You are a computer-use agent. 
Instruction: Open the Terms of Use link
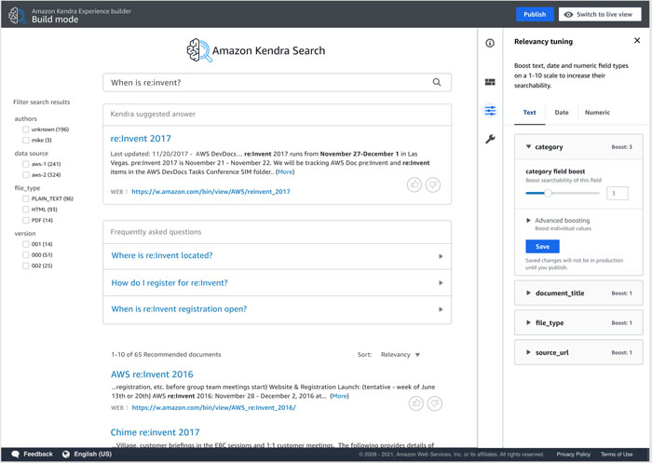coord(617,455)
